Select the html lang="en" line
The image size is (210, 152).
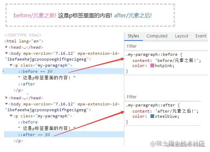[x=24, y=41]
